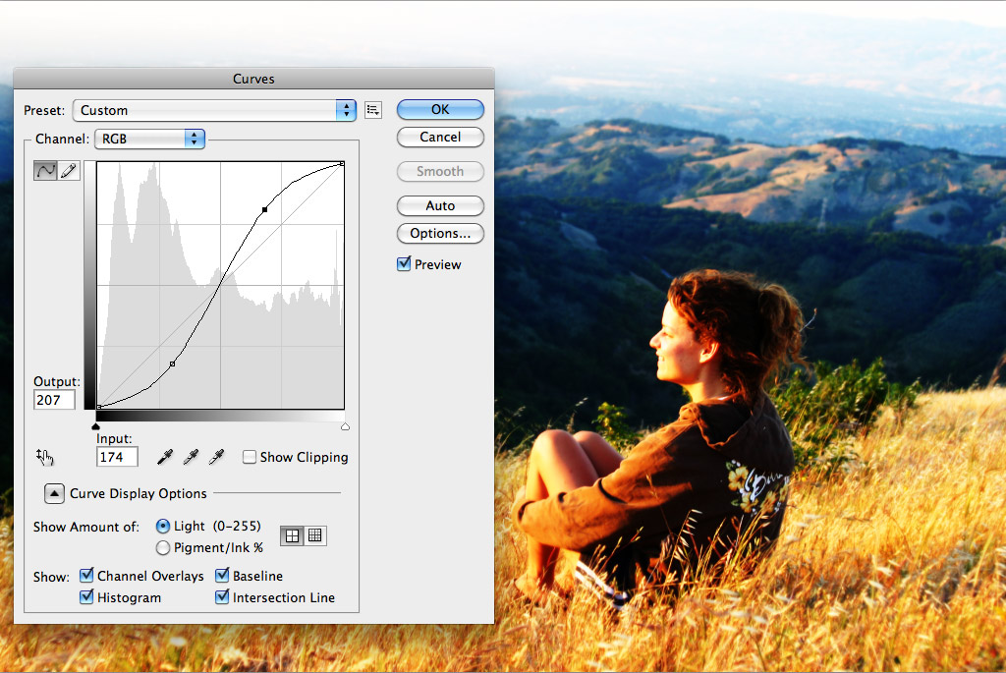This screenshot has width=1006, height=673.
Task: Uncheck Channel Overlays
Action: pos(86,576)
